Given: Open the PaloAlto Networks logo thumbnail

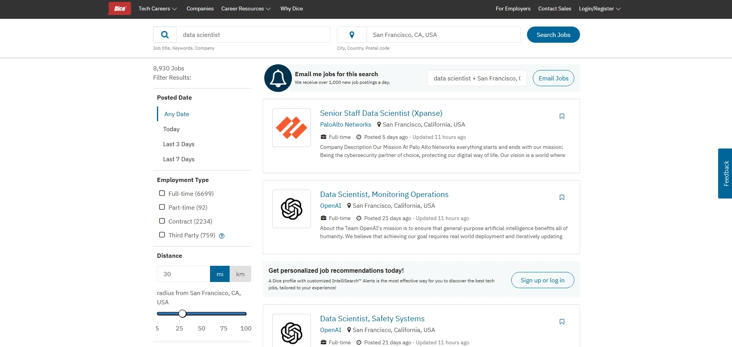Looking at the screenshot, I should pyautogui.click(x=292, y=128).
